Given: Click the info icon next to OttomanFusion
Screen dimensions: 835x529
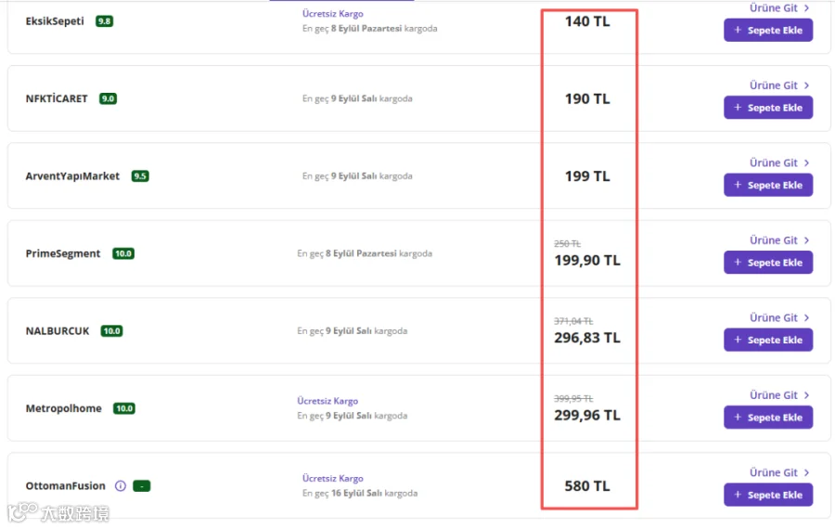Looking at the screenshot, I should point(121,486).
